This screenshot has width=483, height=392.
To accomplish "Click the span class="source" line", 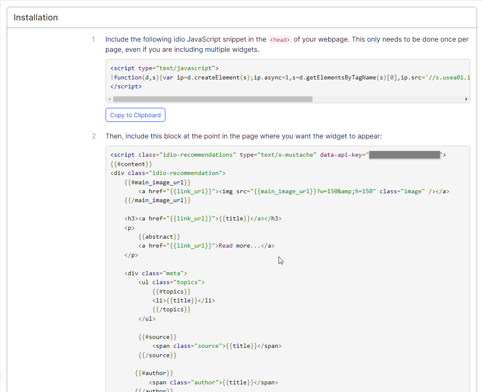I will click(217, 346).
